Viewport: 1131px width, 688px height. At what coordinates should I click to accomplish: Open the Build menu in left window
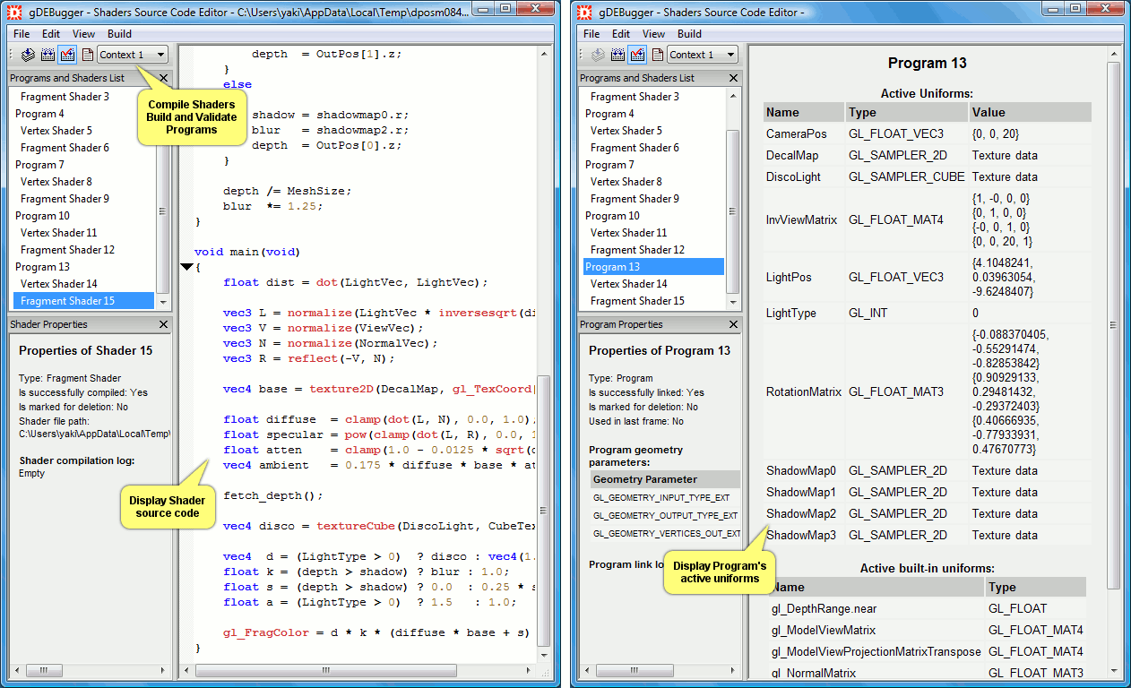[x=119, y=34]
